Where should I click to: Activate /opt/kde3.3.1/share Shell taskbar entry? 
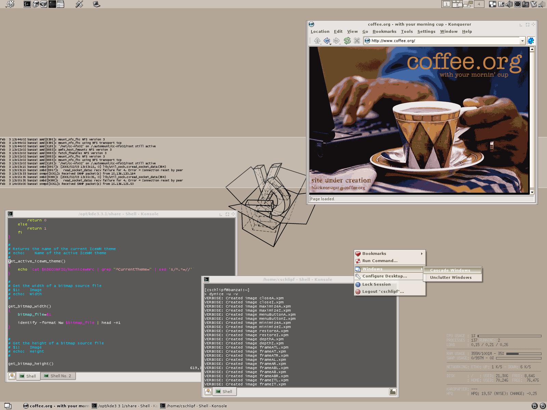point(124,406)
